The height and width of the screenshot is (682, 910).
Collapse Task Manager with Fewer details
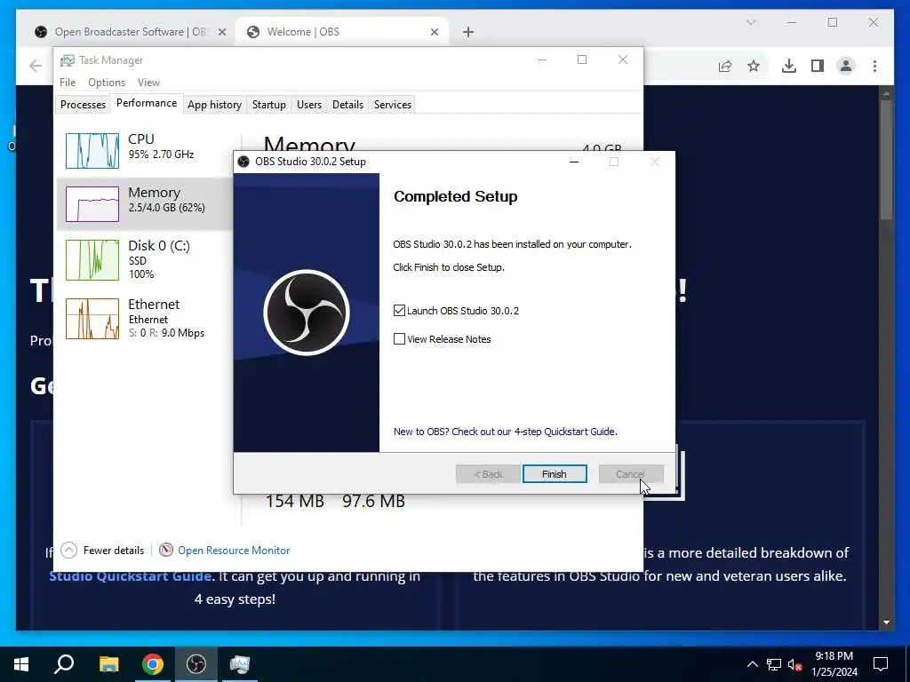click(x=103, y=550)
